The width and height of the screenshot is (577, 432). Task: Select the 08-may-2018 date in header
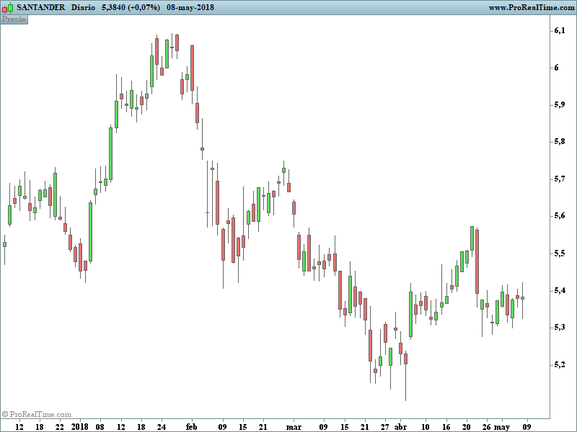point(190,7)
